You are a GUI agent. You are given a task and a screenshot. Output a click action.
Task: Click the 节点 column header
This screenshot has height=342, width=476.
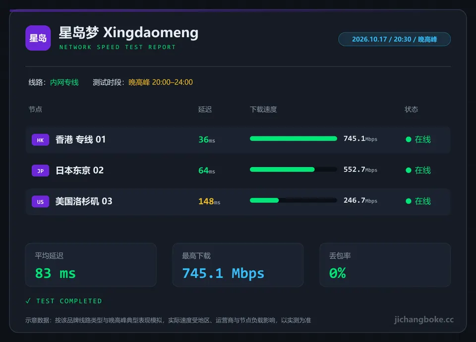click(x=35, y=109)
